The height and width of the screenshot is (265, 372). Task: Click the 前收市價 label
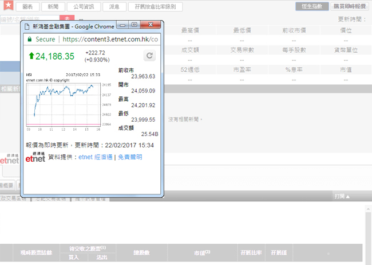tap(294, 30)
